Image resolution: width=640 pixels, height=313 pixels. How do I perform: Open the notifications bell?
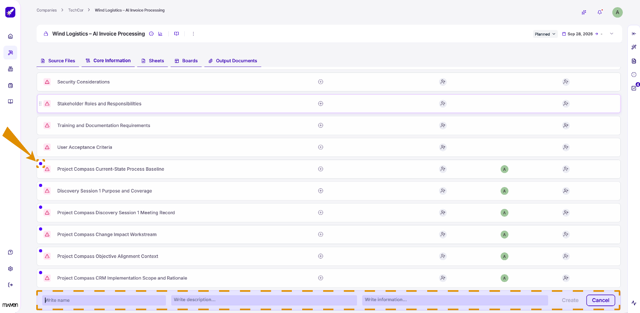point(600,12)
